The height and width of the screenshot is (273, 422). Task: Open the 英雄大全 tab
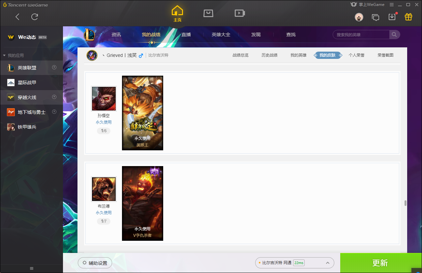[221, 35]
